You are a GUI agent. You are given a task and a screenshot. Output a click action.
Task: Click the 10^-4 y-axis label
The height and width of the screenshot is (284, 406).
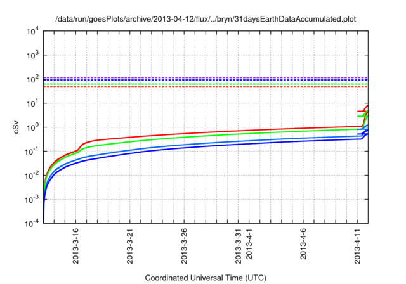point(32,223)
